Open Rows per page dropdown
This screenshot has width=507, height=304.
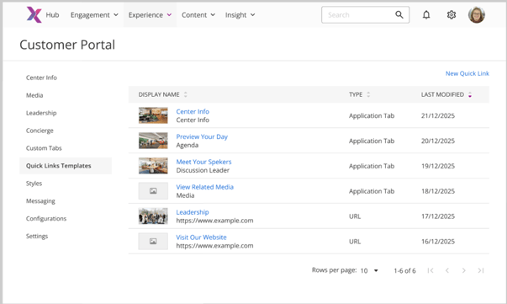369,270
